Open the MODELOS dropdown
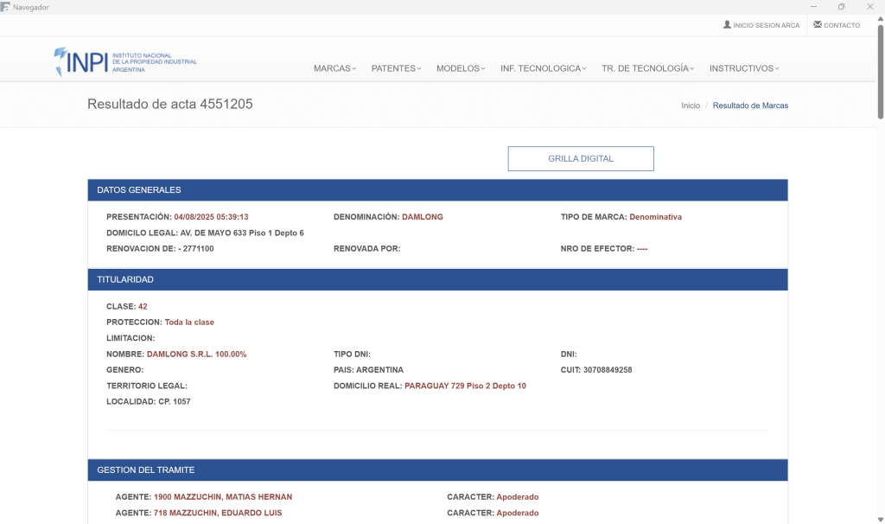 point(461,68)
